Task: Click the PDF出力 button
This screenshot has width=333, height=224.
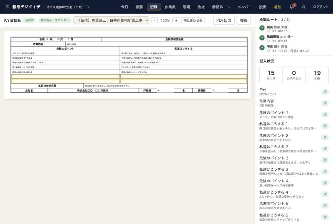Action: coord(224,20)
